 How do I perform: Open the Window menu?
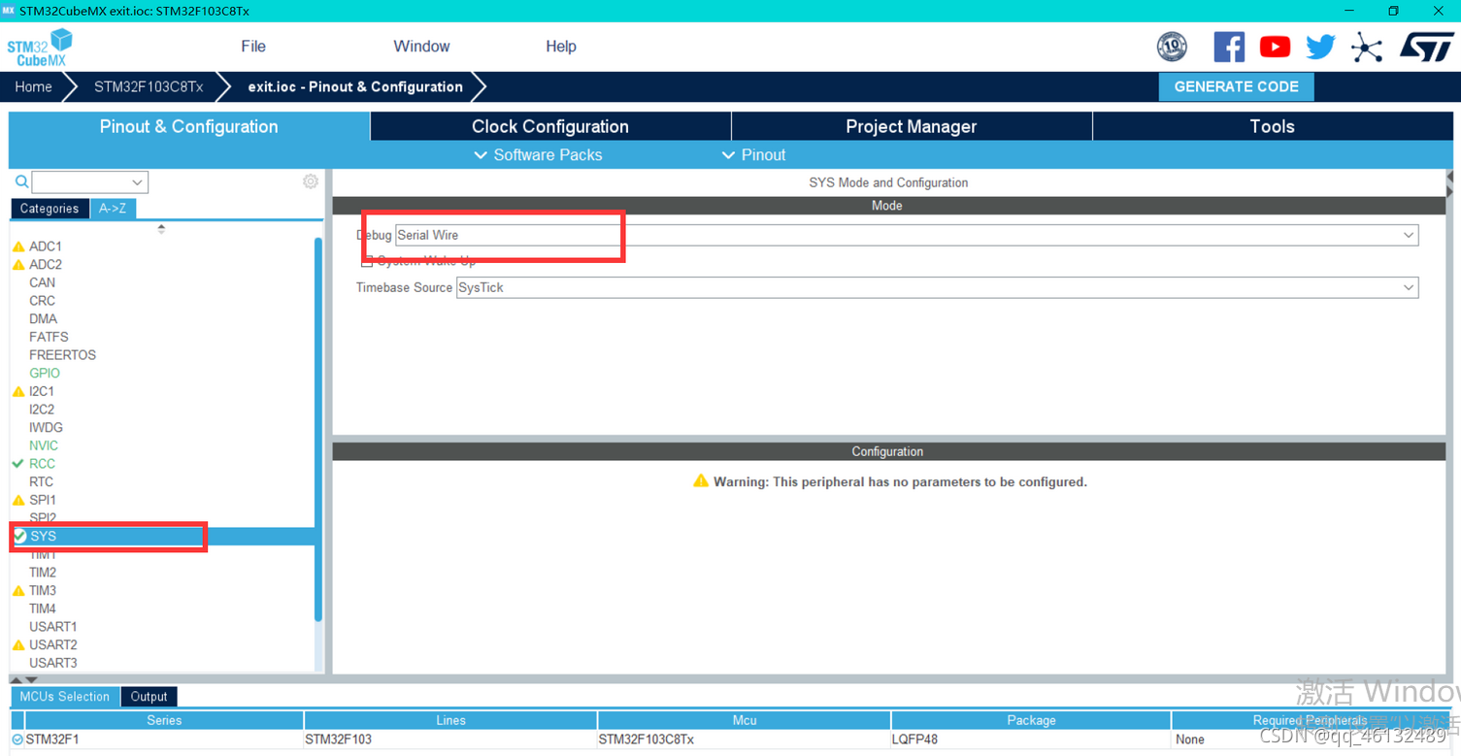tap(421, 47)
